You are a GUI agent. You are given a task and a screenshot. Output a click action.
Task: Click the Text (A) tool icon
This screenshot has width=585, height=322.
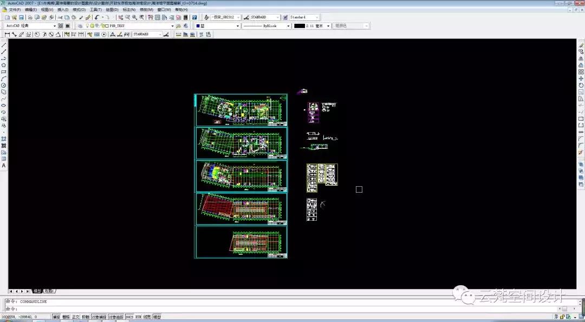tap(4, 166)
